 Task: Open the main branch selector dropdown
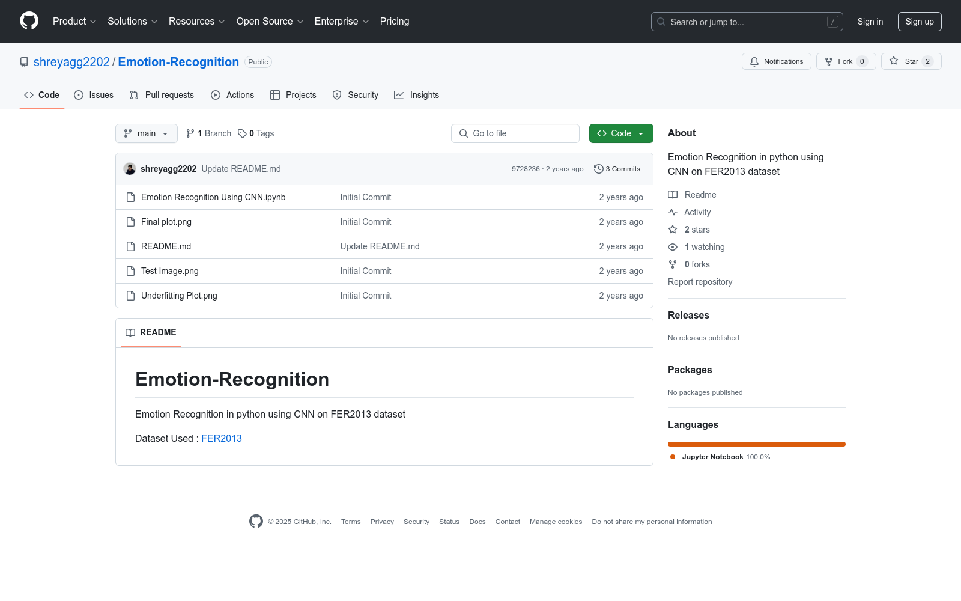tap(147, 133)
